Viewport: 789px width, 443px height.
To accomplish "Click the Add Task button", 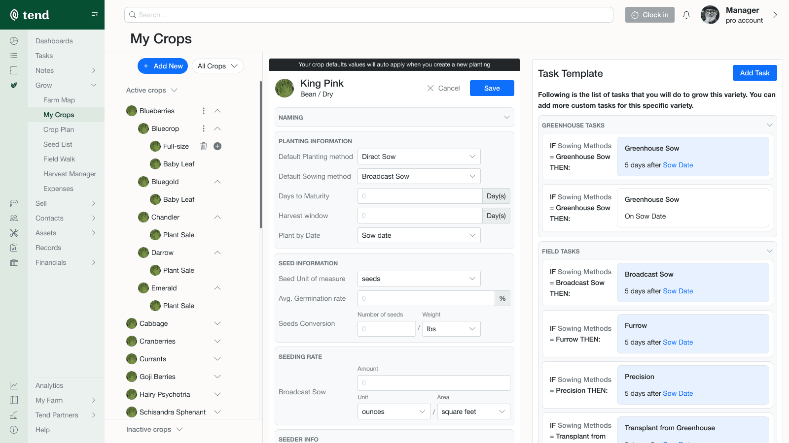I will (x=754, y=73).
